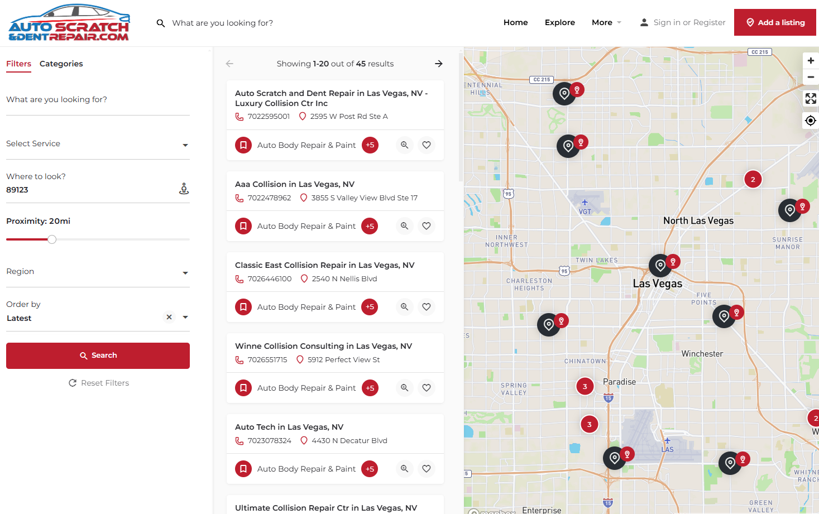Favorite the Luxury Collision Ctr Inc listing
This screenshot has height=514, width=819.
pyautogui.click(x=427, y=145)
